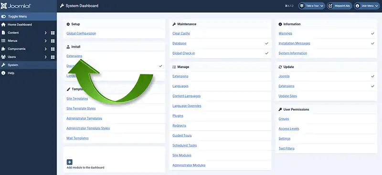This screenshot has width=382, height=175.
Task: Click the Help info icon in sidebar
Action: (3, 73)
